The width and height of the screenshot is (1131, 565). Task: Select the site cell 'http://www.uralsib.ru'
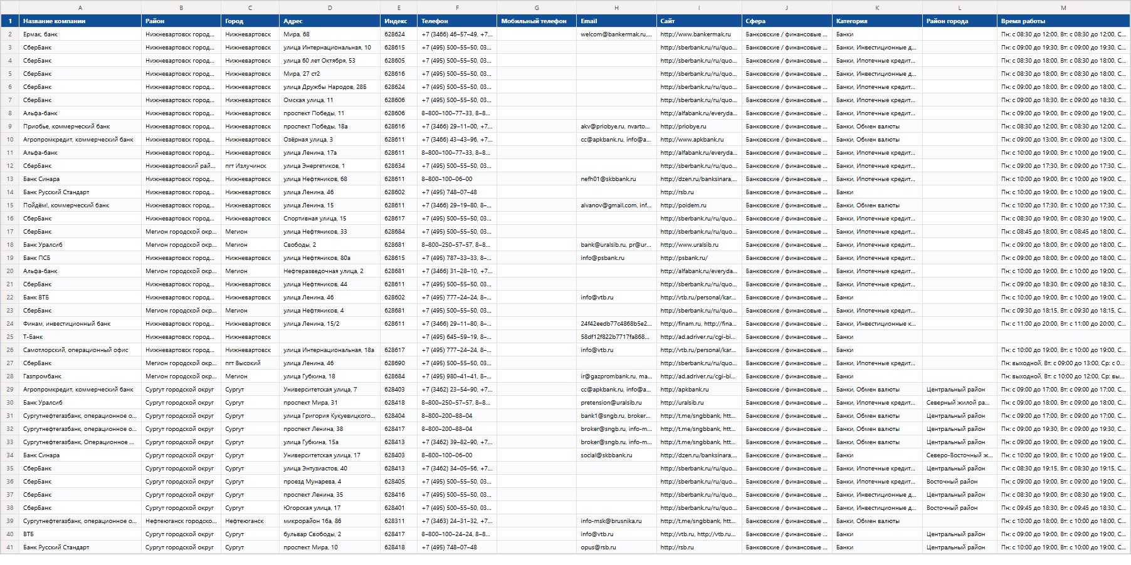699,245
